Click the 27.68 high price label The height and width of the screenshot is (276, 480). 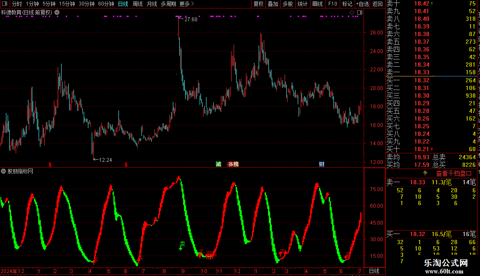click(191, 19)
